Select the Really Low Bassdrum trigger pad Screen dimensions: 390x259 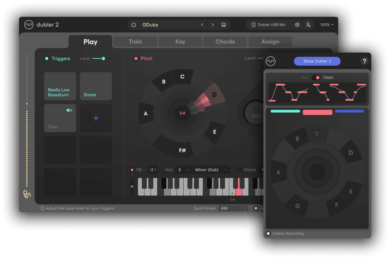[60, 86]
